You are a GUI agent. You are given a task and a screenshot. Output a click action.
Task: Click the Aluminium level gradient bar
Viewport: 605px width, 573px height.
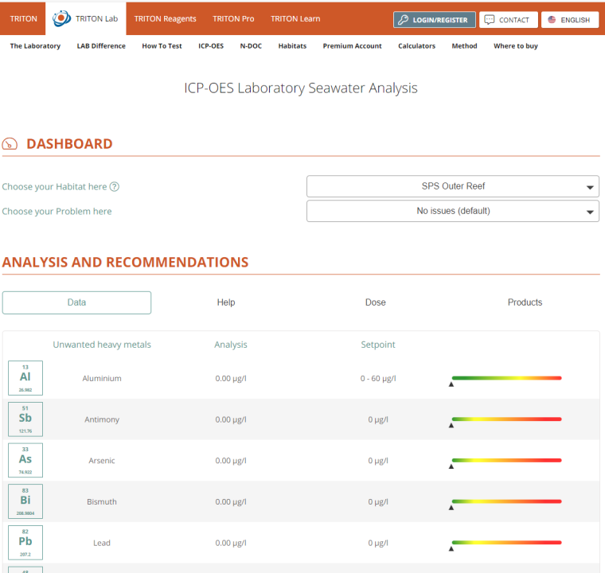pos(506,378)
